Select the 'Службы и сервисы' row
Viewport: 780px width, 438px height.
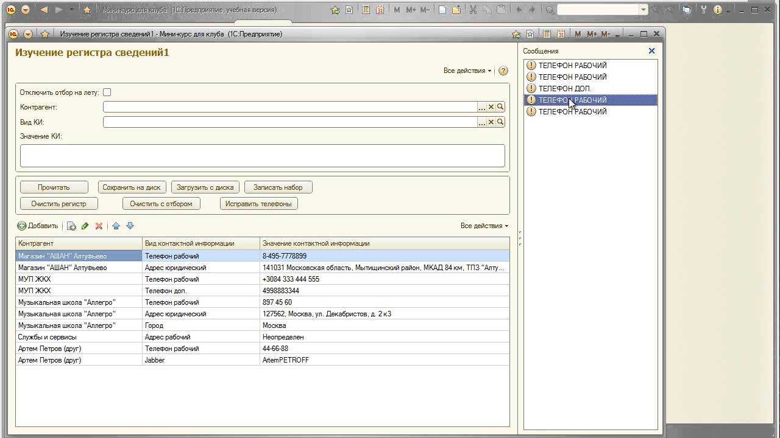click(263, 337)
